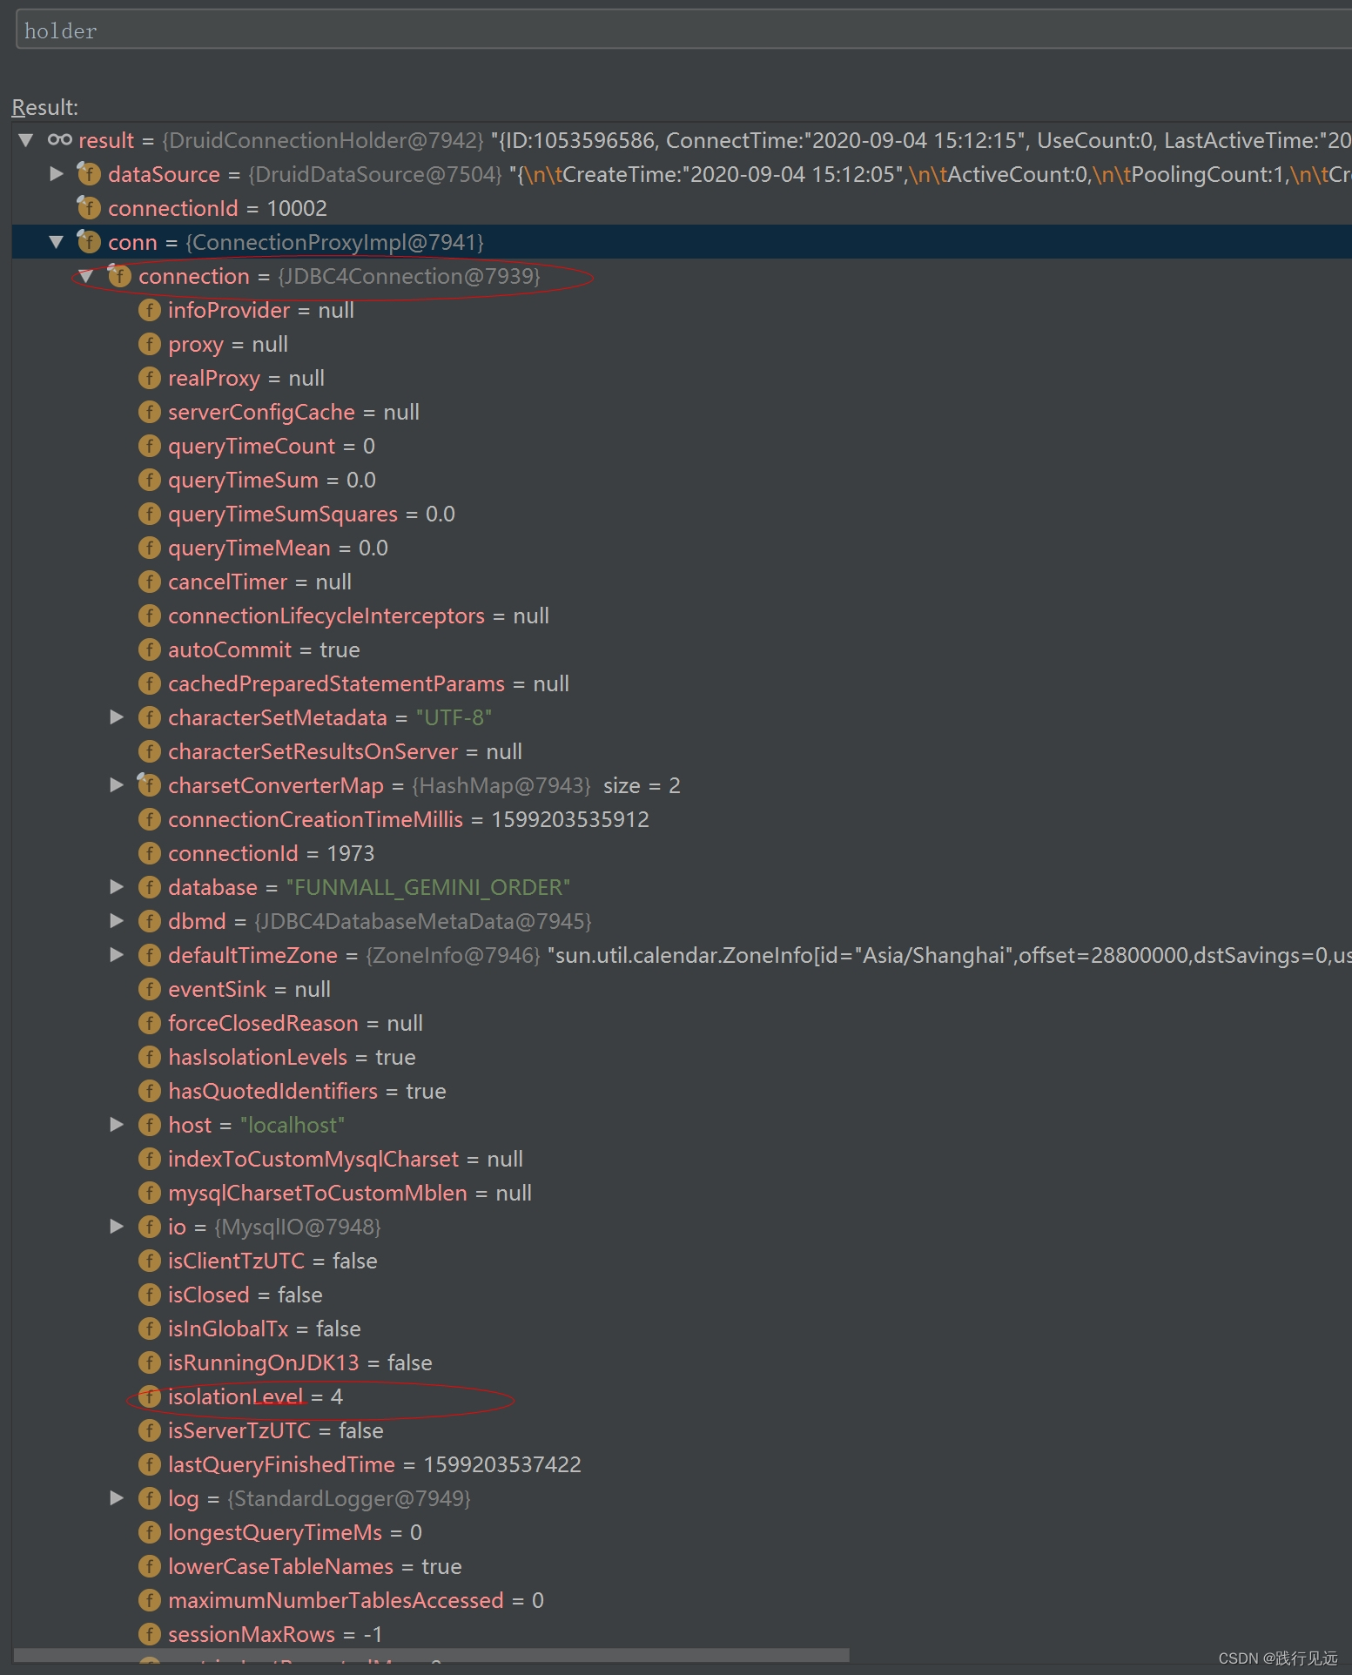
Task: Click the field icon of infoProvider
Action: coord(150,310)
